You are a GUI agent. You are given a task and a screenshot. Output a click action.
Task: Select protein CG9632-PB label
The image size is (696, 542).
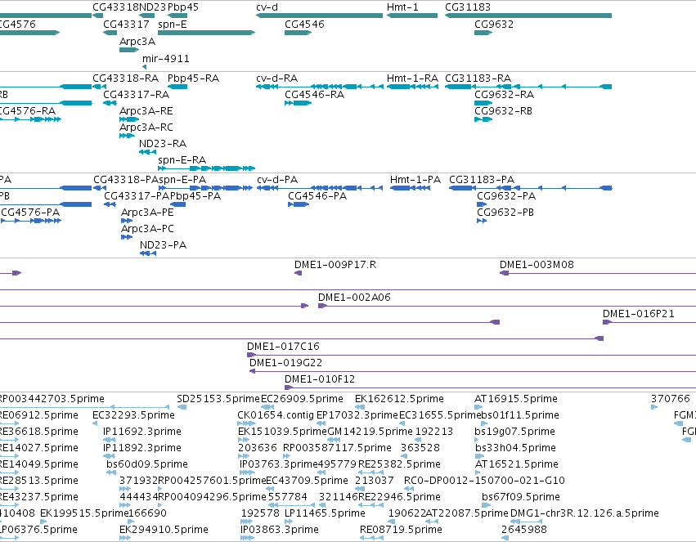point(505,213)
